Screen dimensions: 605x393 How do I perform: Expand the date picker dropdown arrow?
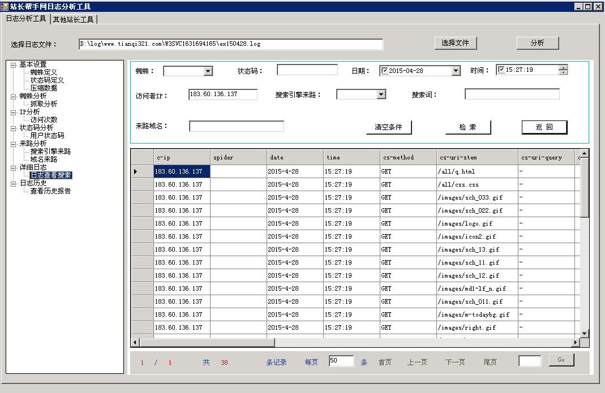(x=456, y=71)
